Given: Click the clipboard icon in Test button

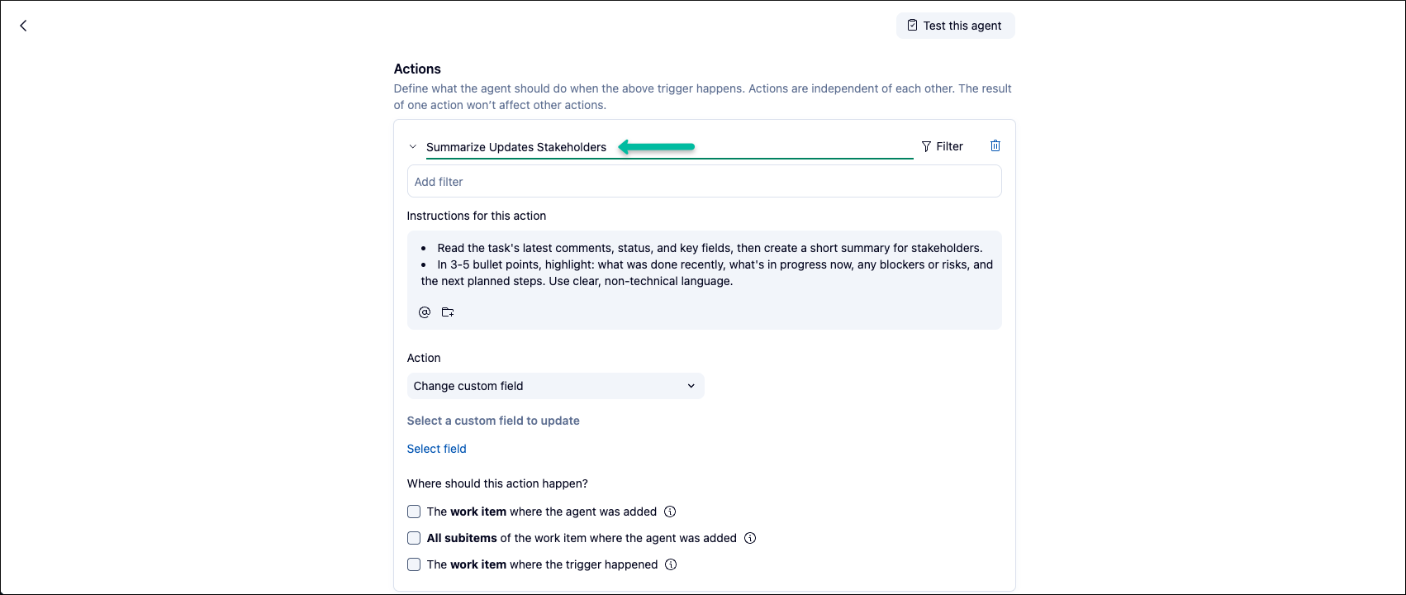Looking at the screenshot, I should pos(912,26).
